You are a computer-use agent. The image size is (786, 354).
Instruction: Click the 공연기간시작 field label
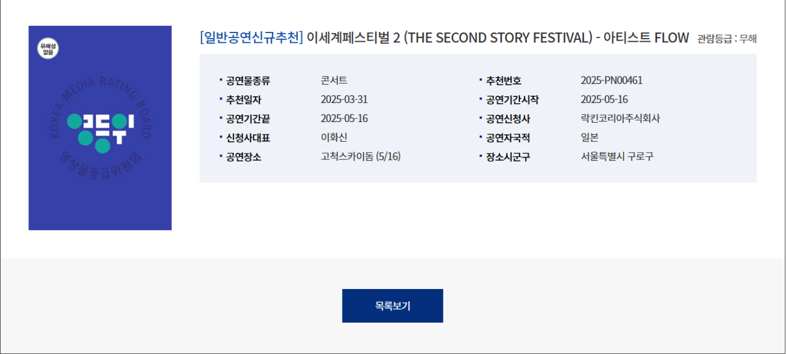[512, 99]
